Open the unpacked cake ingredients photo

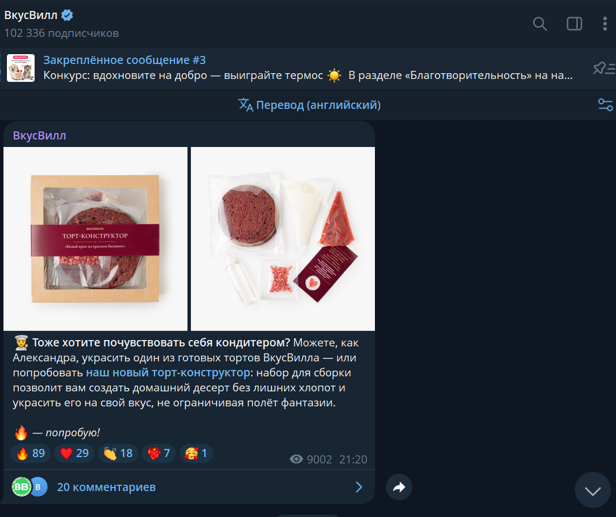[x=283, y=239]
